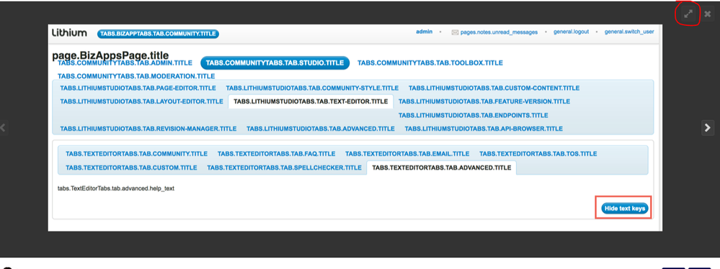Open the admin user link
Screen dimensions: 720x269
425,32
